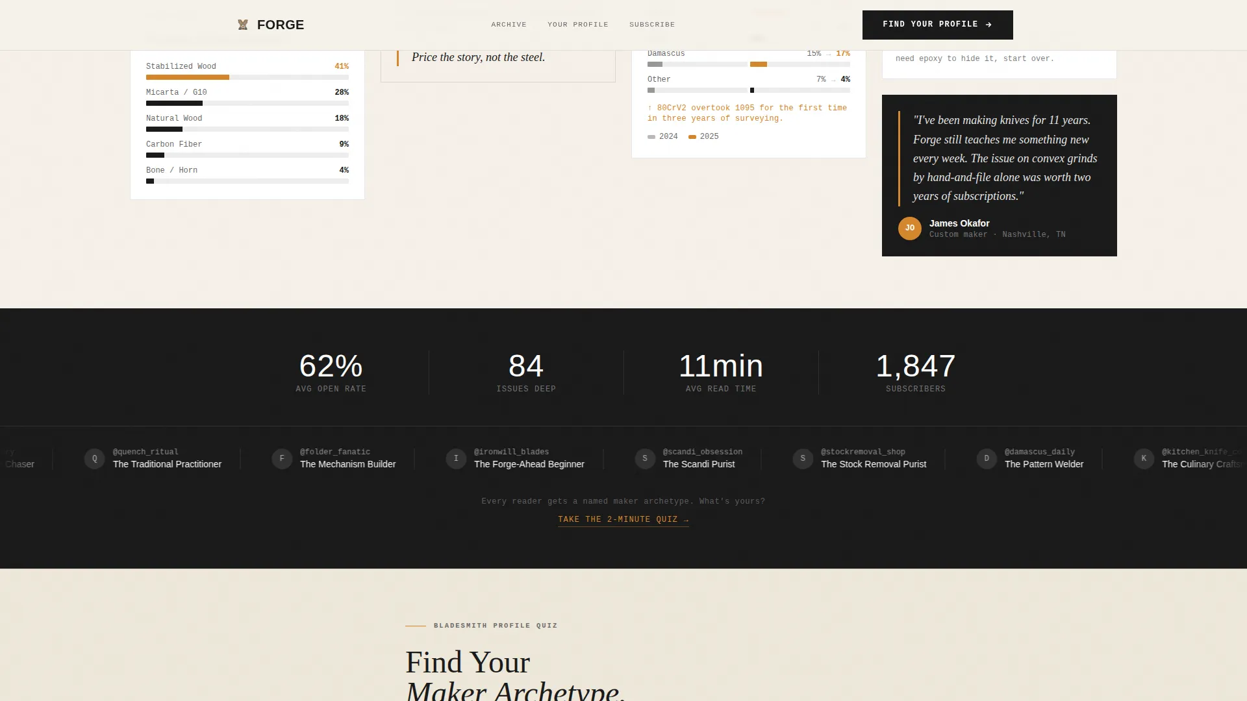Viewport: 1247px width, 701px height.
Task: Open the Your Profile nav item
Action: click(578, 25)
